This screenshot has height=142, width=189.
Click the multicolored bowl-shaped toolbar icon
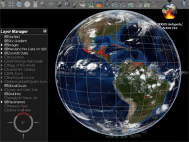point(83,4)
